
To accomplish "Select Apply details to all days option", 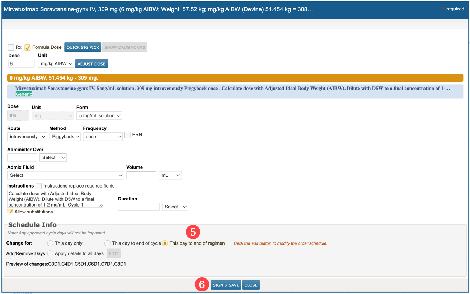I will (x=50, y=253).
